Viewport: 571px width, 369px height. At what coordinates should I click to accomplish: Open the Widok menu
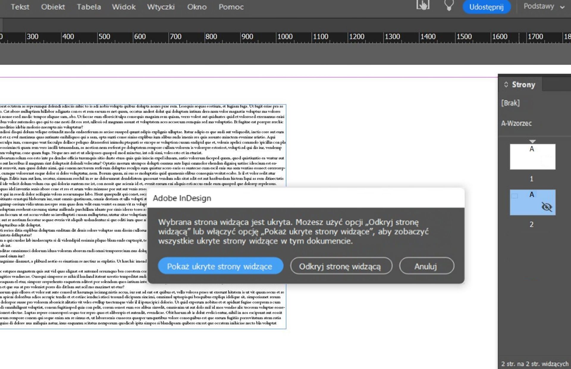[124, 7]
